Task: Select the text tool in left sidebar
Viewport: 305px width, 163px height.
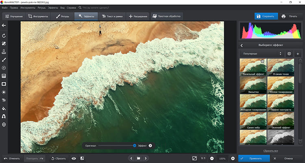Action: coord(4,100)
